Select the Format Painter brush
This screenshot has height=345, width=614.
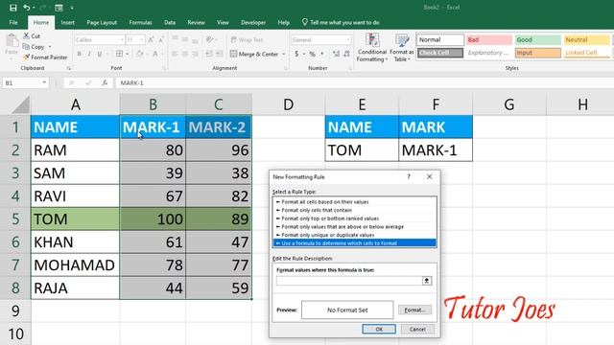click(26, 57)
